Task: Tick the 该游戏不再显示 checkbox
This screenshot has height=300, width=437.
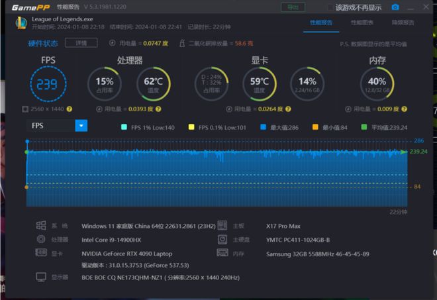Action: pos(330,7)
